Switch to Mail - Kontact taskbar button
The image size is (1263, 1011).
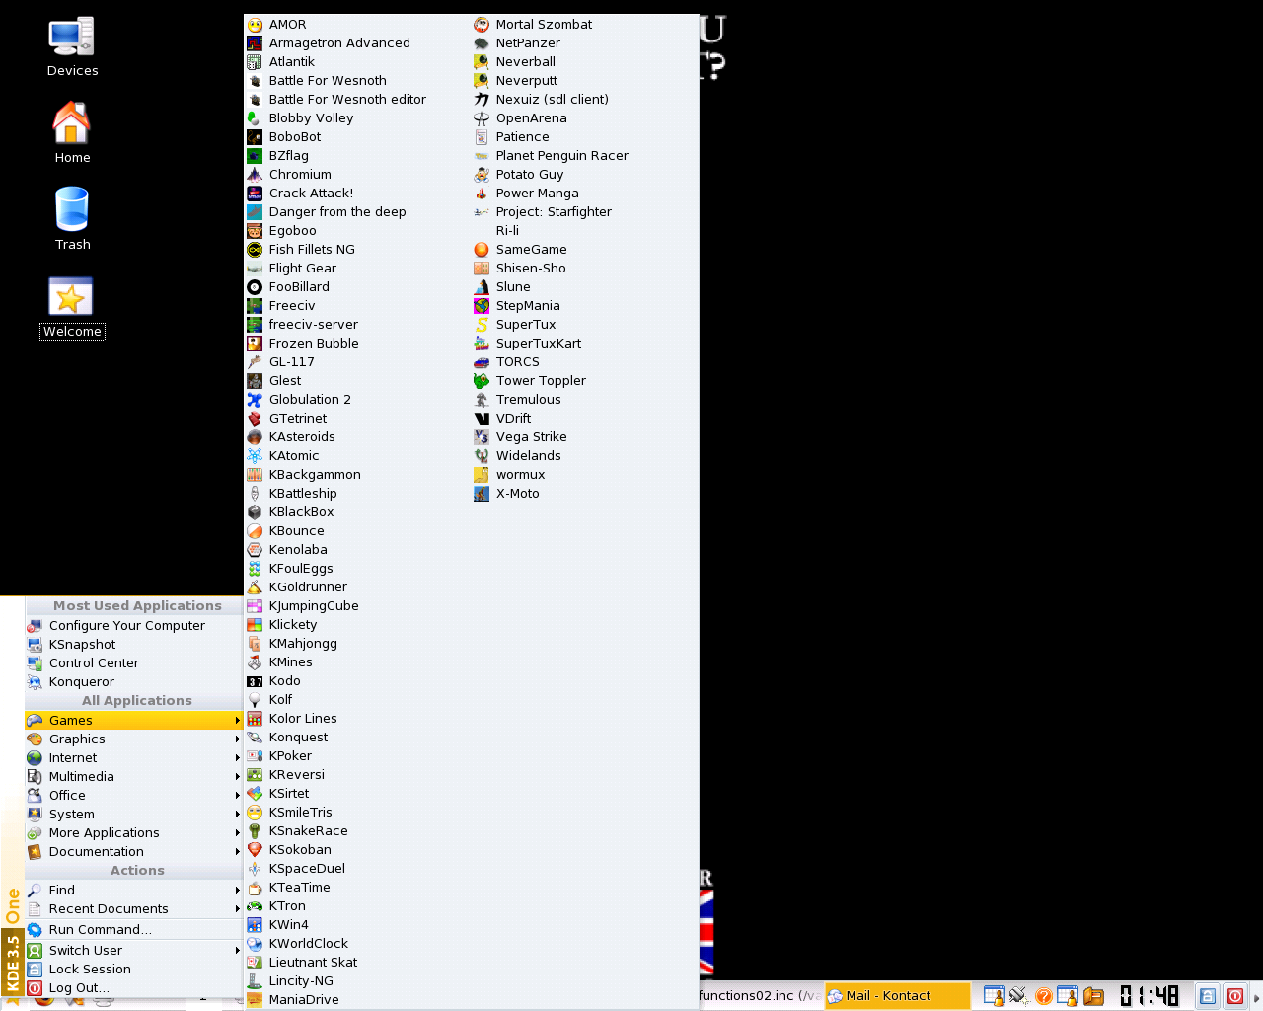(898, 996)
